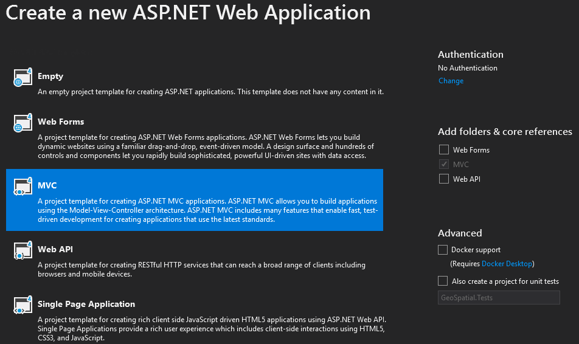The width and height of the screenshot is (579, 344).
Task: Click the Add folders & core references heading
Action: tap(505, 131)
